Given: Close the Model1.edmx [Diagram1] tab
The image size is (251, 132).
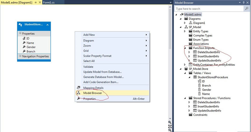Looking at the screenshot, I should pyautogui.click(x=40, y=3).
